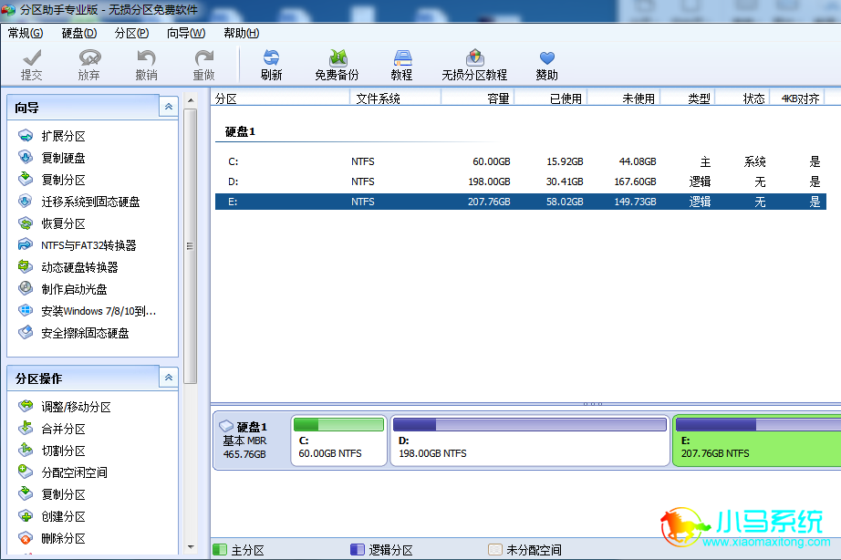Click the 刷新 (refresh) toolbar icon
841x560 pixels.
point(272,65)
